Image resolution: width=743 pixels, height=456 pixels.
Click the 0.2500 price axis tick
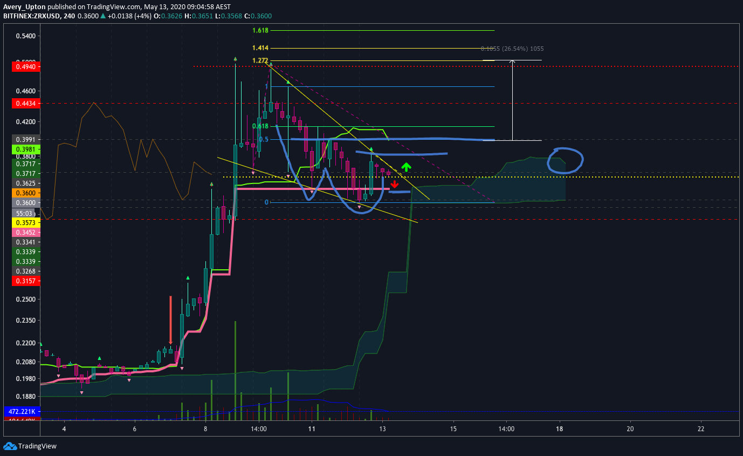pyautogui.click(x=26, y=299)
